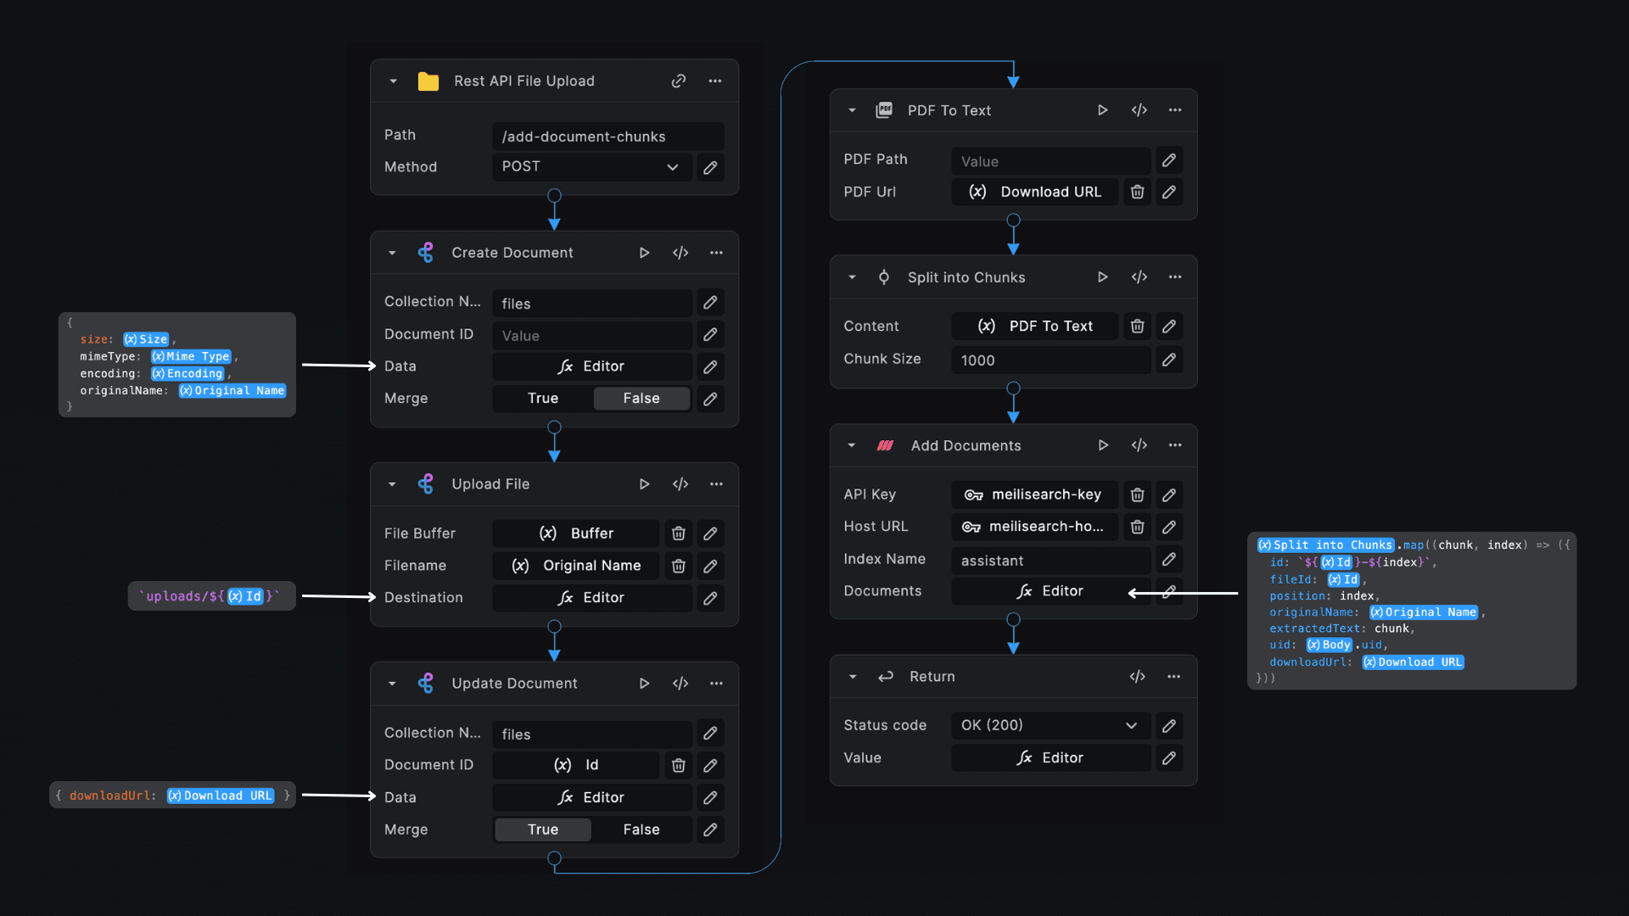This screenshot has width=1629, height=916.
Task: Remove the Buffer variable from File Buffer
Action: (679, 533)
